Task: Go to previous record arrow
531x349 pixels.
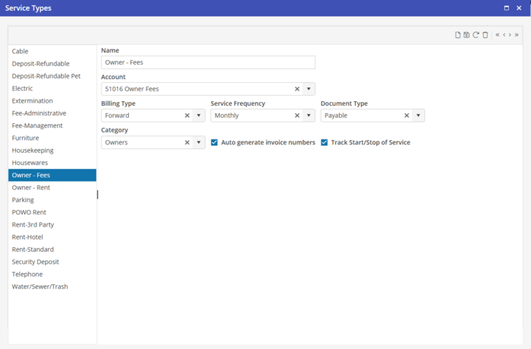Action: click(504, 35)
